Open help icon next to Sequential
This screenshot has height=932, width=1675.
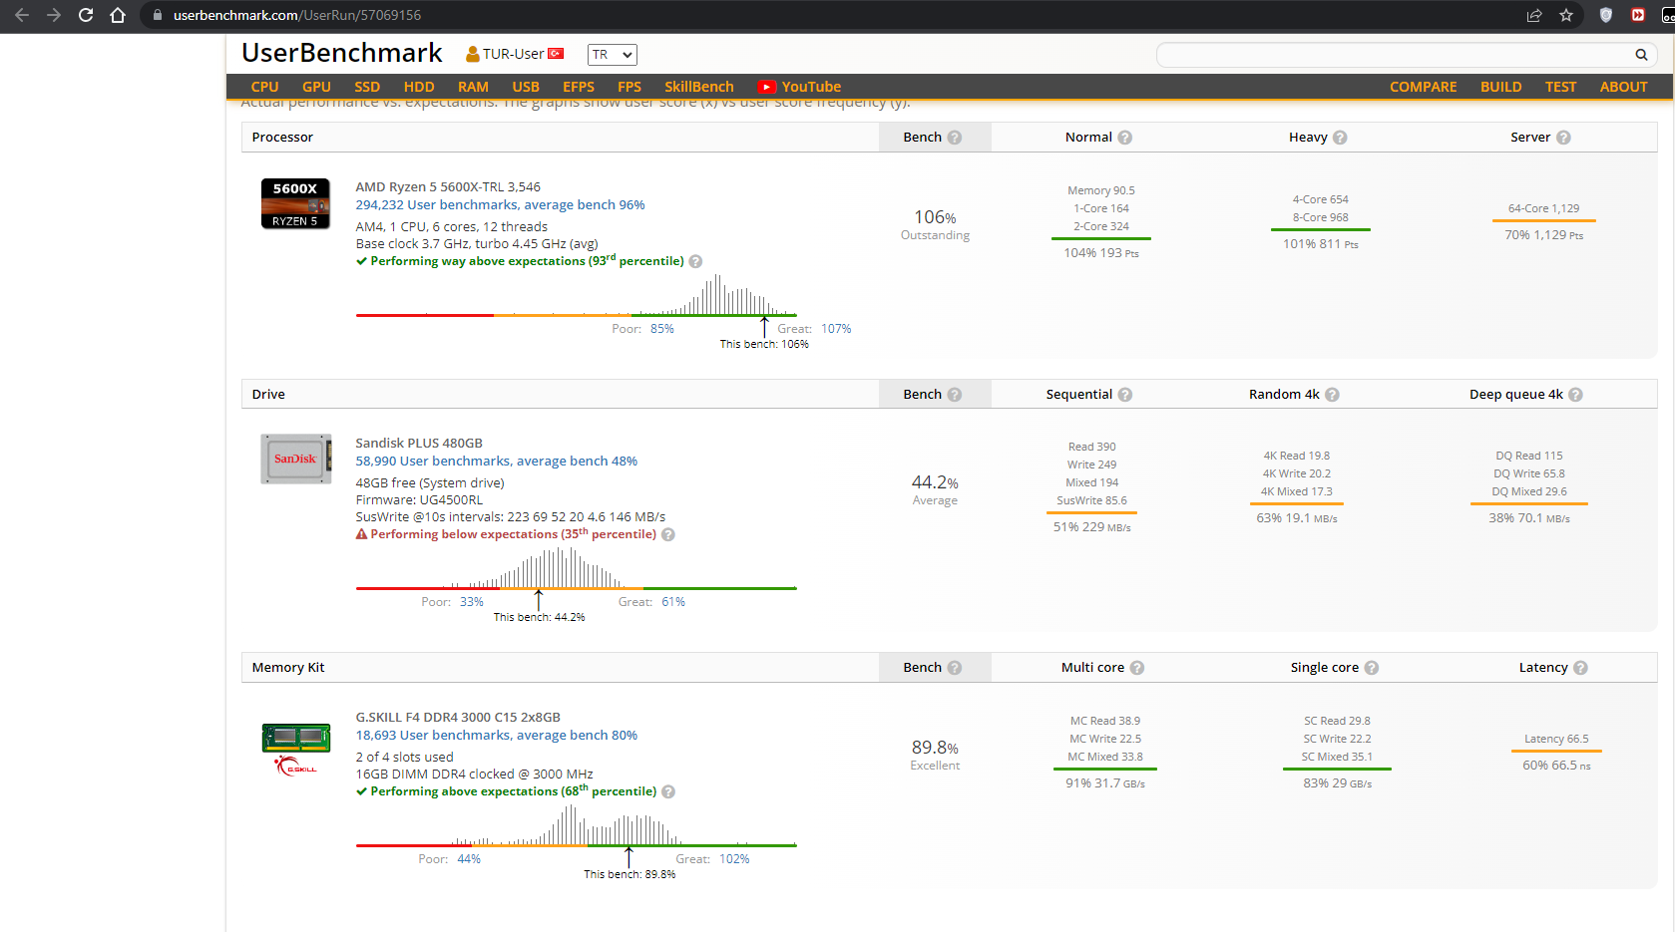1125,395
